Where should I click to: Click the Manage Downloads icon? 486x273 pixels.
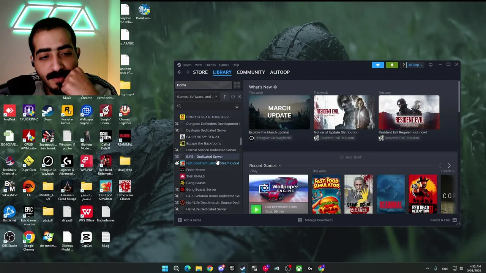[x=300, y=220]
